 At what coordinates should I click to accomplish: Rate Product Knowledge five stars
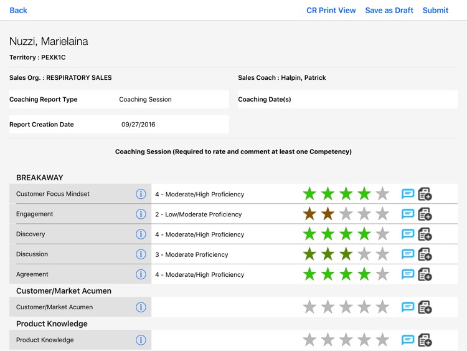point(382,340)
